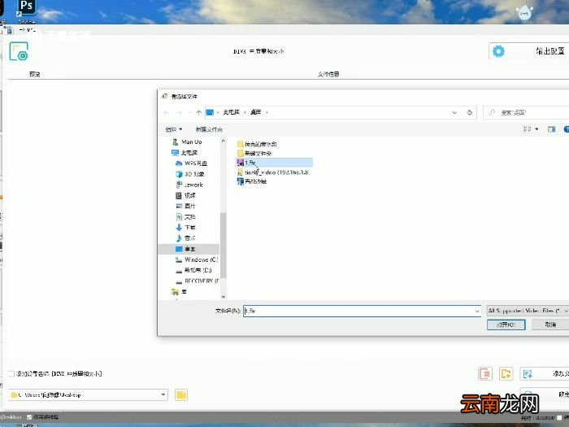Select the 1.flv file icon
The image size is (569, 427).
click(241, 163)
